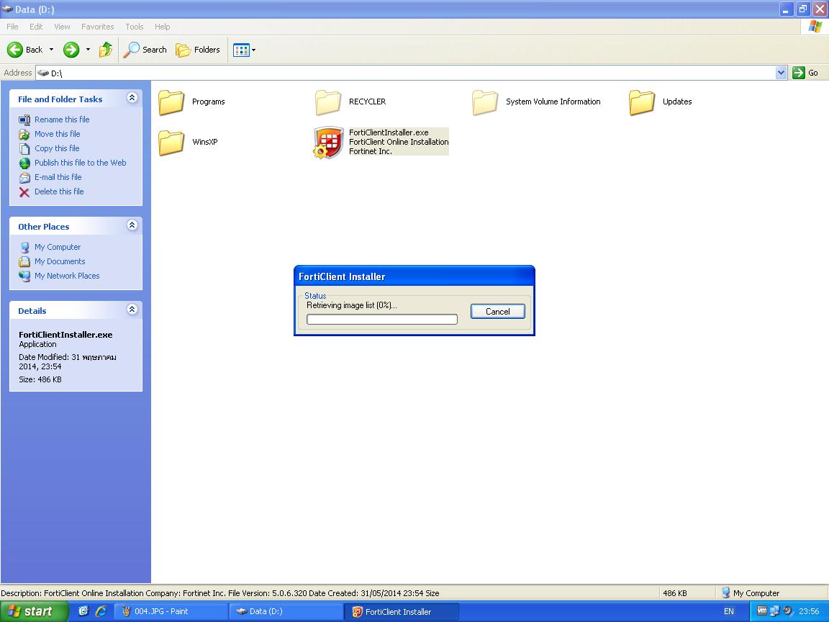This screenshot has width=829, height=622.
Task: Click the My Network Places icon
Action: point(24,276)
